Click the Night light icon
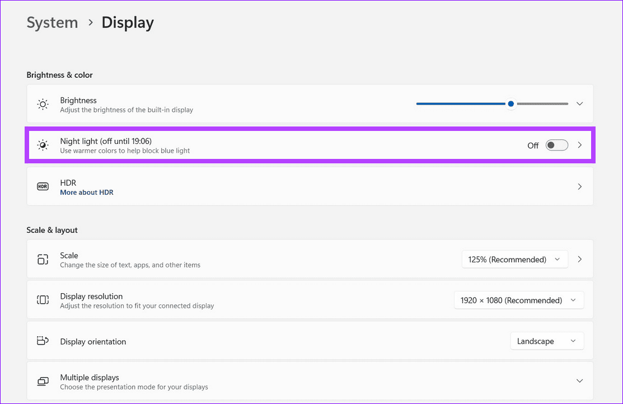Screen dimensions: 623x404 pyautogui.click(x=43, y=145)
